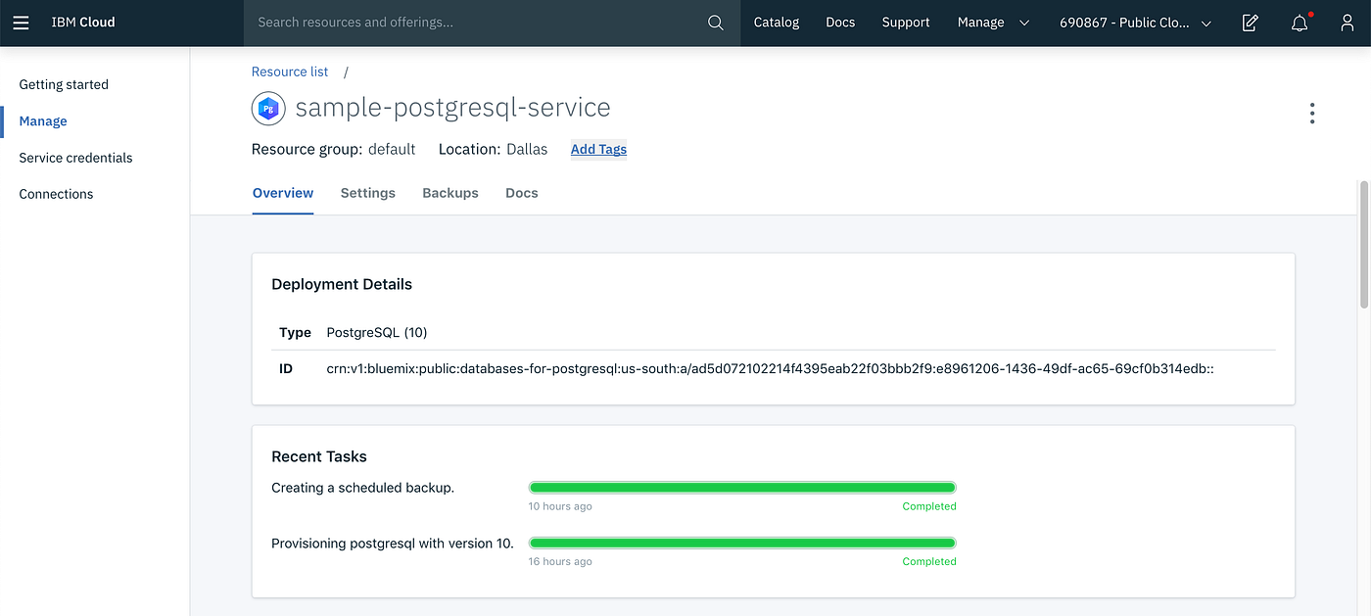Open the three-dot actions menu
This screenshot has height=616, width=1371.
click(1312, 114)
